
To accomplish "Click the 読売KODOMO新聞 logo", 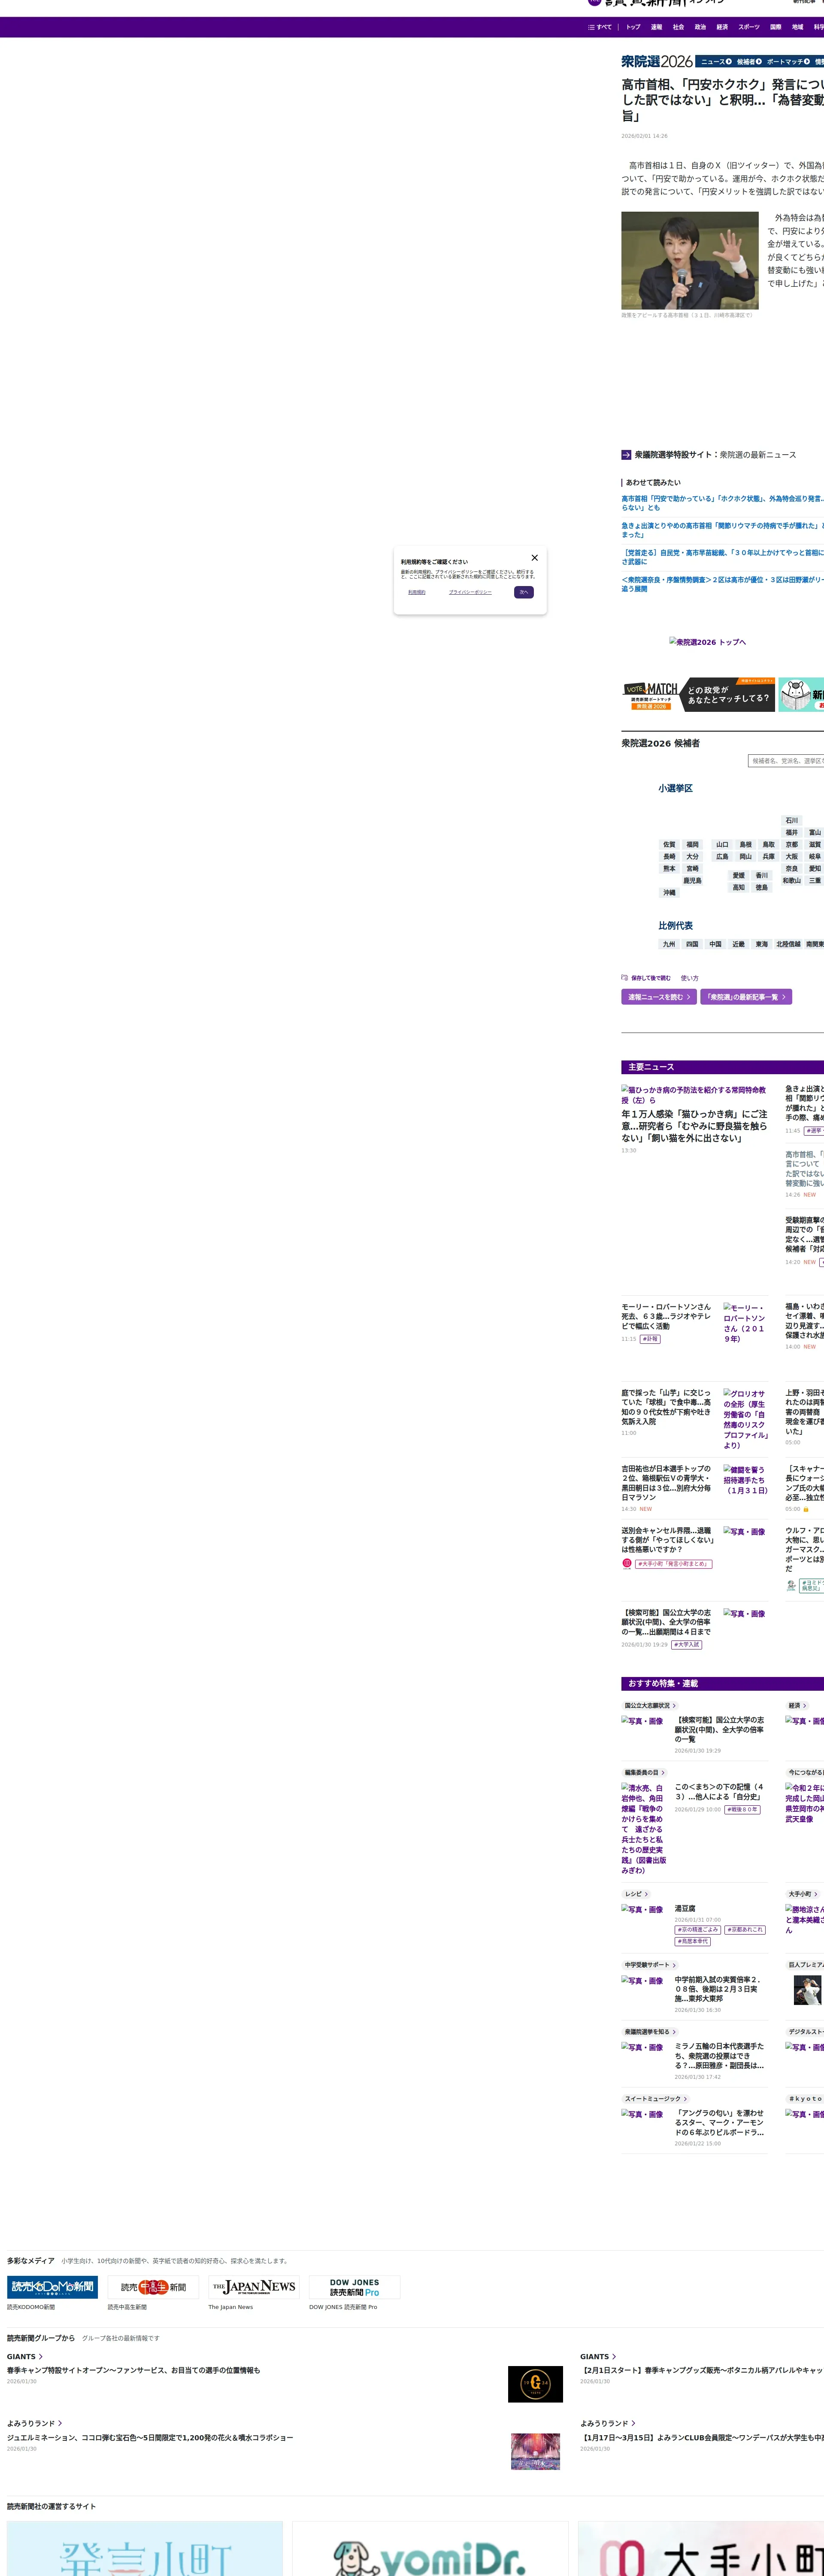I will (53, 2287).
